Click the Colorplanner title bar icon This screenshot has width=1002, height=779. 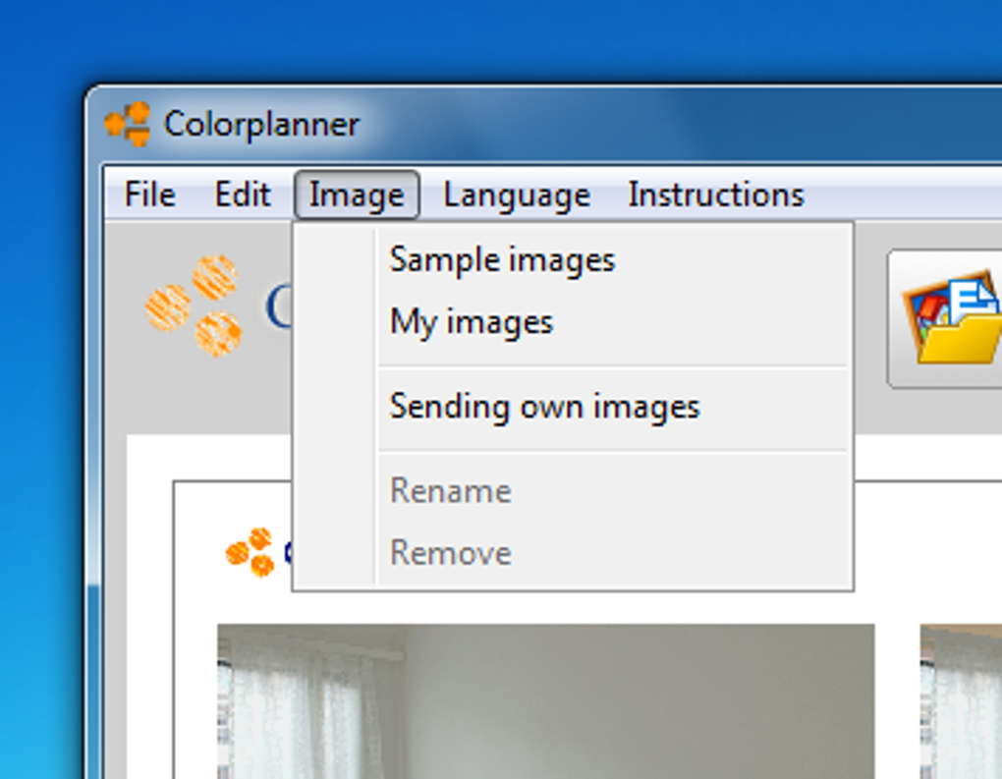point(127,124)
